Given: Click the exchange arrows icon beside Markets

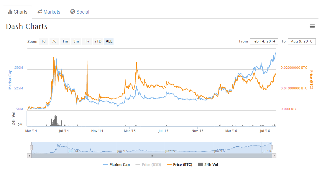Looking at the screenshot, I should click(x=39, y=12).
